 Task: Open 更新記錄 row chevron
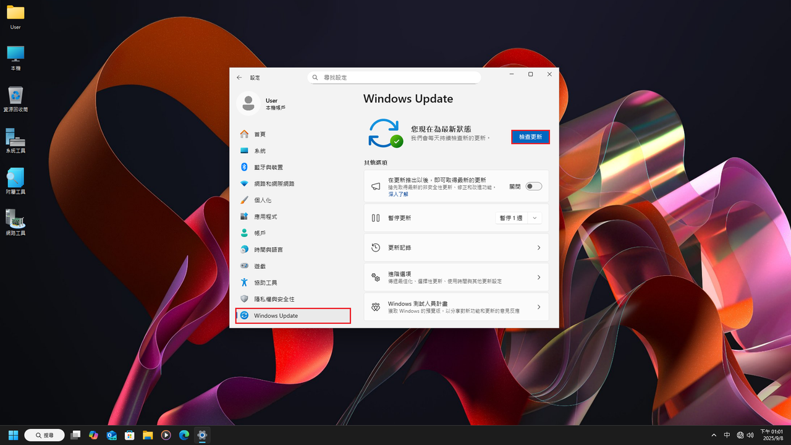538,248
